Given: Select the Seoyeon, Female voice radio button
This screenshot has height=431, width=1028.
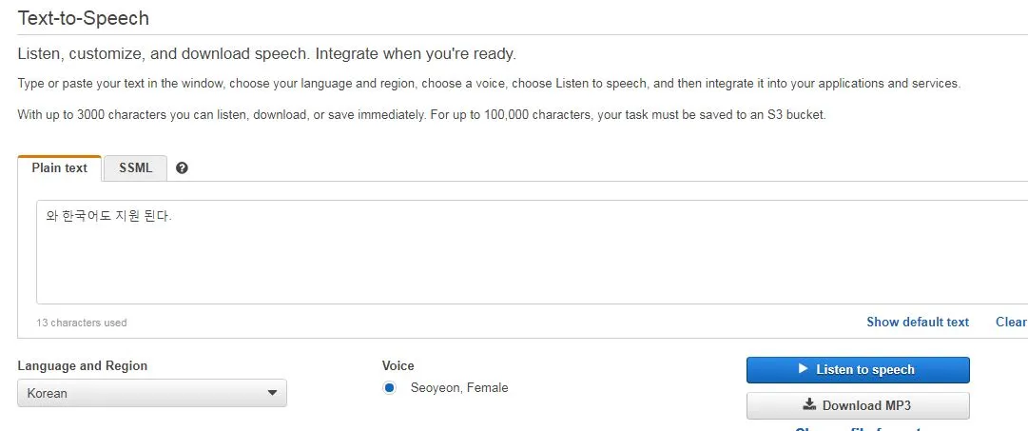Looking at the screenshot, I should 390,387.
